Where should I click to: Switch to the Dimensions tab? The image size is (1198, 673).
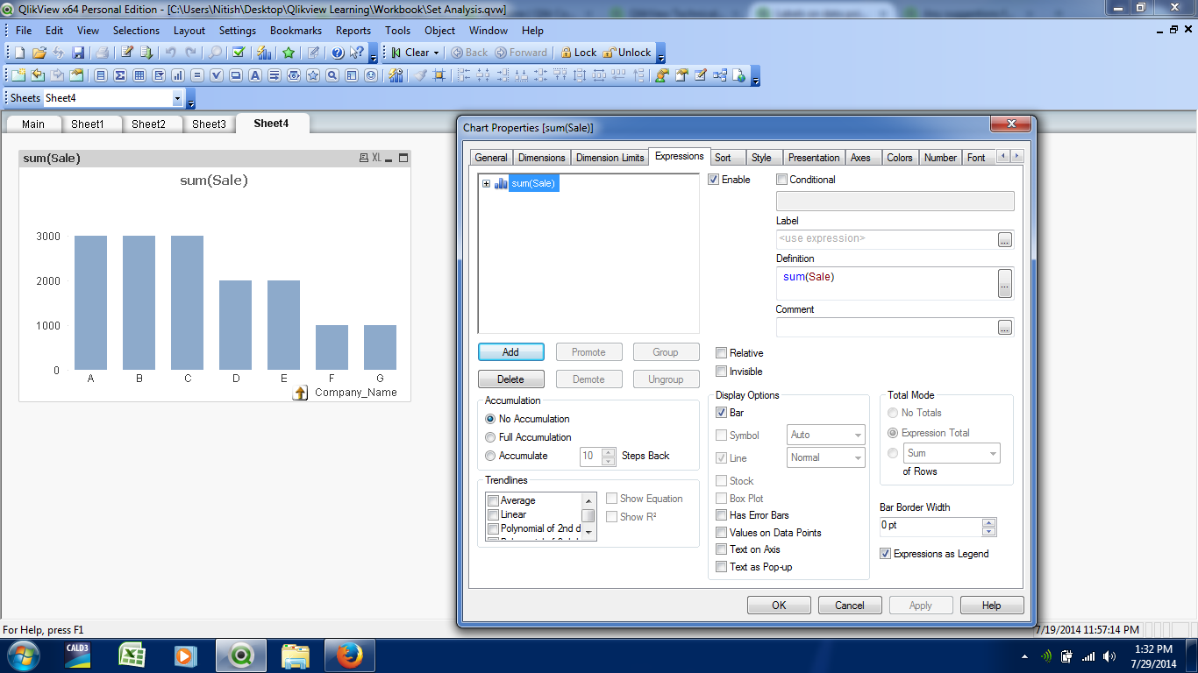[x=541, y=158]
